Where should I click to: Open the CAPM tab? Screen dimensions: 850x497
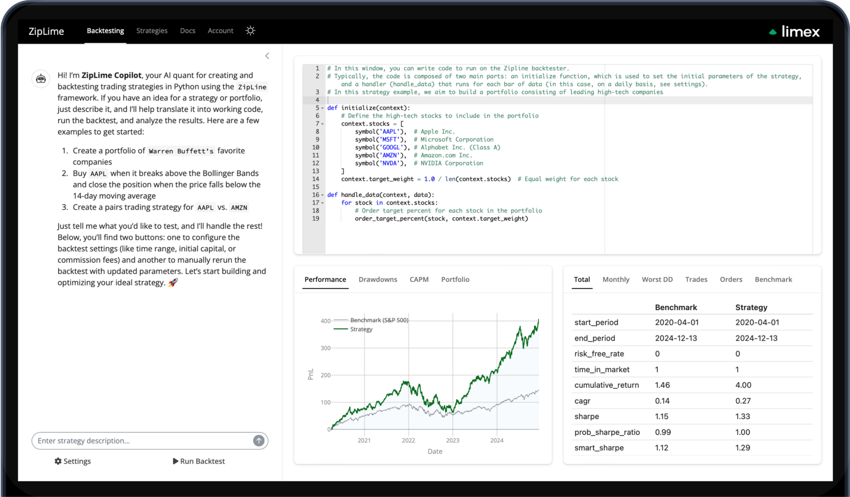click(419, 279)
